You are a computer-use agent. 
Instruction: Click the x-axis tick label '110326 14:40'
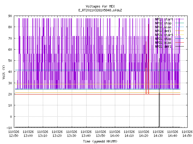172,134
